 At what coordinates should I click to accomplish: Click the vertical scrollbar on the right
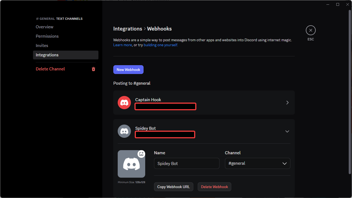coord(350,92)
